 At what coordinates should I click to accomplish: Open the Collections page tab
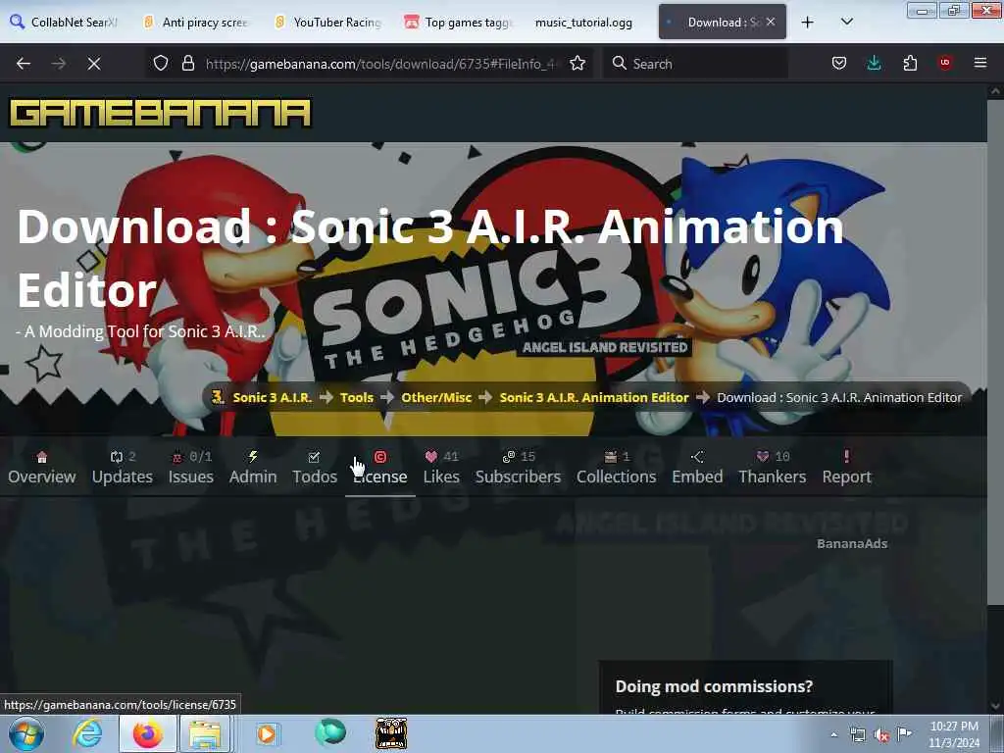(x=616, y=468)
